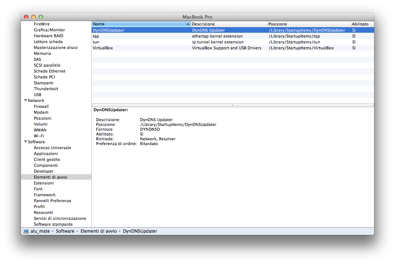Sort by the Abilitato column header
Screen dimensions: 395x264
[x=362, y=24]
